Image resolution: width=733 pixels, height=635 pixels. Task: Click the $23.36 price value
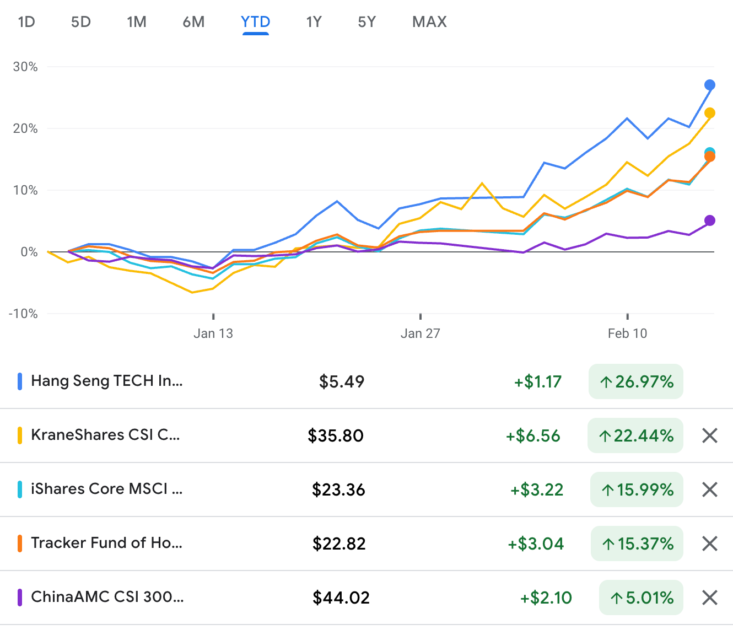338,489
